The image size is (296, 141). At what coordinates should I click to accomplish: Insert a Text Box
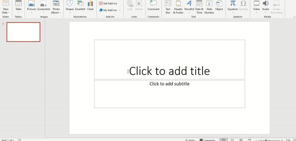[x=168, y=8]
